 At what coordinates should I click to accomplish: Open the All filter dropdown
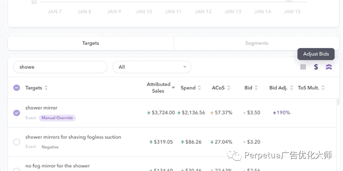[x=152, y=67]
